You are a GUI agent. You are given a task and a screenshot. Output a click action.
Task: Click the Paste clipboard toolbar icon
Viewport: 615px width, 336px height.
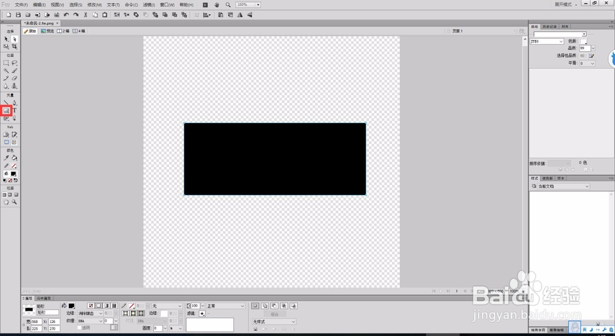point(105,15)
